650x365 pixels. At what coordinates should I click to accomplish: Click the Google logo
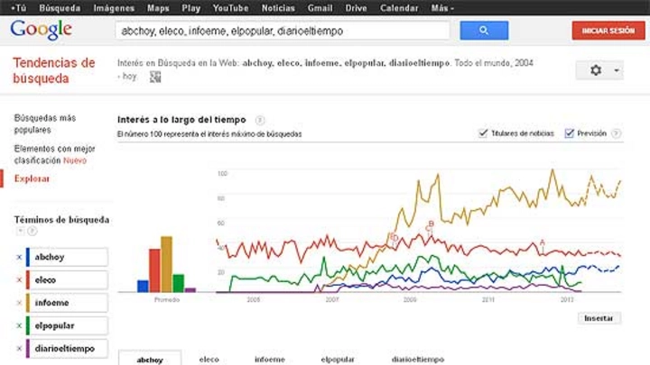41,30
